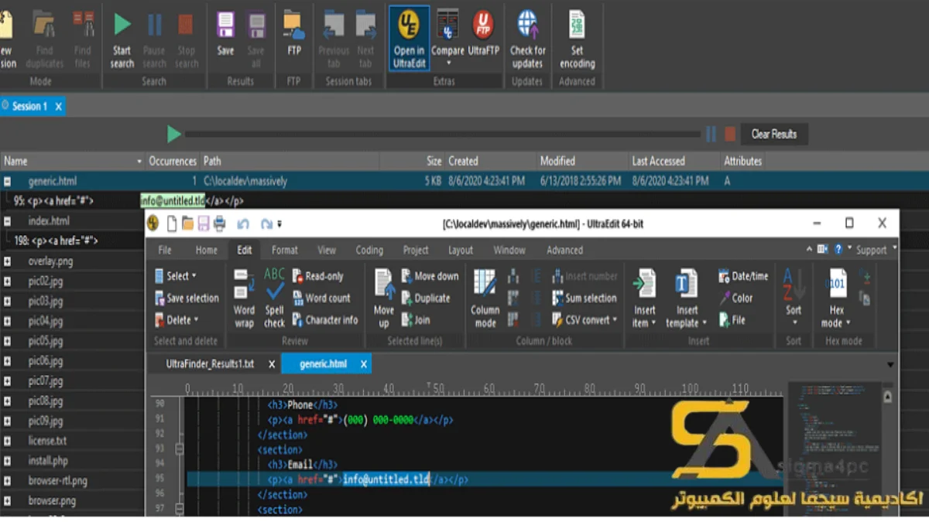Image resolution: width=929 pixels, height=522 pixels.
Task: Select the Session 1 tab
Action: tap(29, 106)
